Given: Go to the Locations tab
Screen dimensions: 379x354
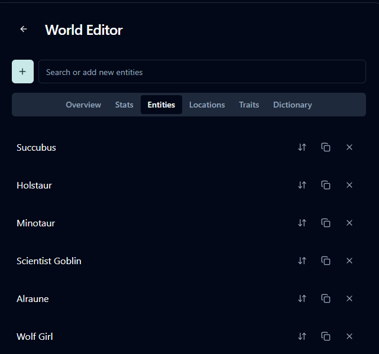Looking at the screenshot, I should pos(207,105).
